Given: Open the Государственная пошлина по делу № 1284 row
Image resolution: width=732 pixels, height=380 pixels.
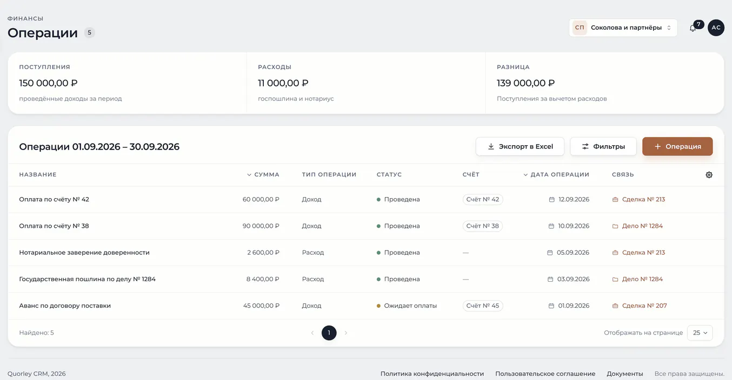Looking at the screenshot, I should click(366, 280).
